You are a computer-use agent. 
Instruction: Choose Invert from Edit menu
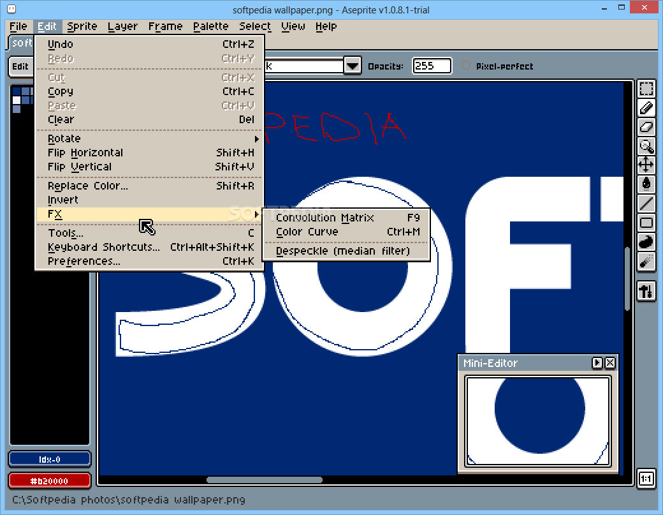click(150, 200)
